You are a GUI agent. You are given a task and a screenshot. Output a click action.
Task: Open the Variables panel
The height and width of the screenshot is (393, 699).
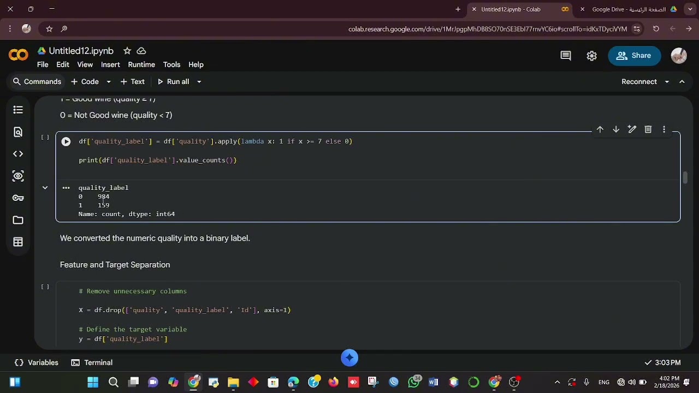pos(37,362)
